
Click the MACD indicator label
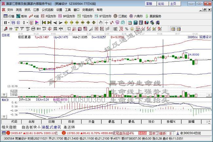[5, 100]
